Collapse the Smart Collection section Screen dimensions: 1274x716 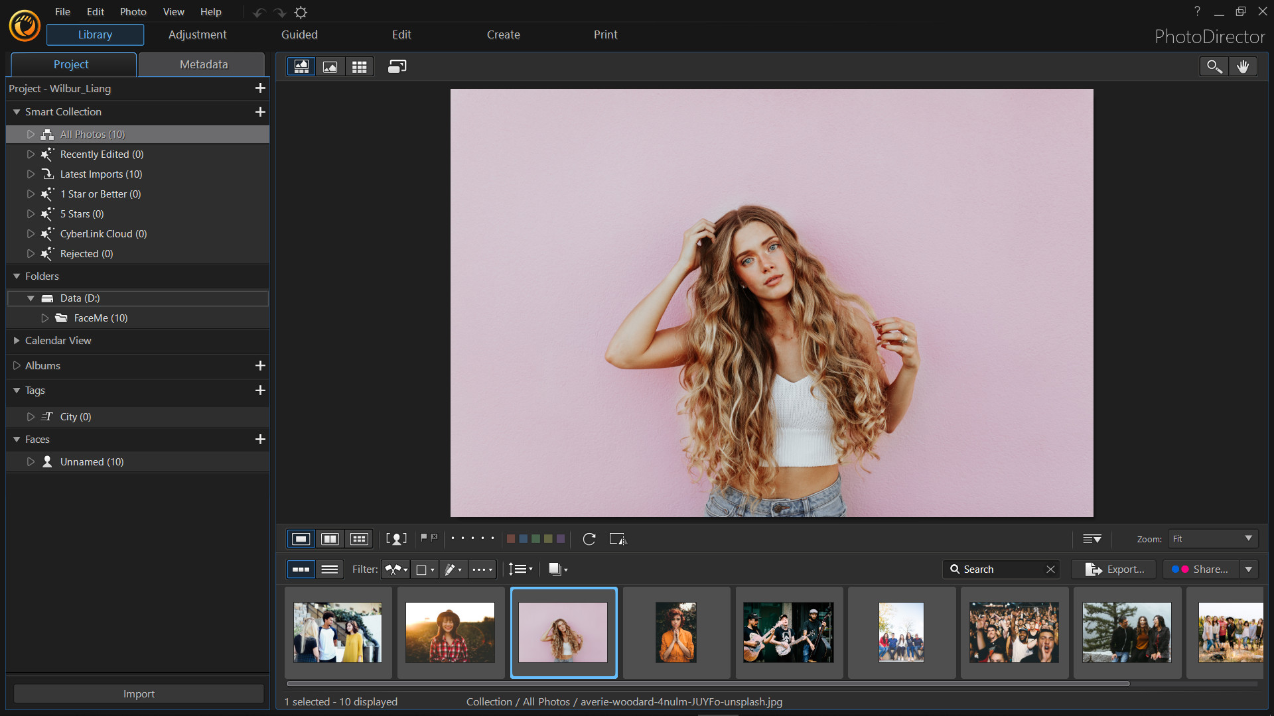point(17,111)
